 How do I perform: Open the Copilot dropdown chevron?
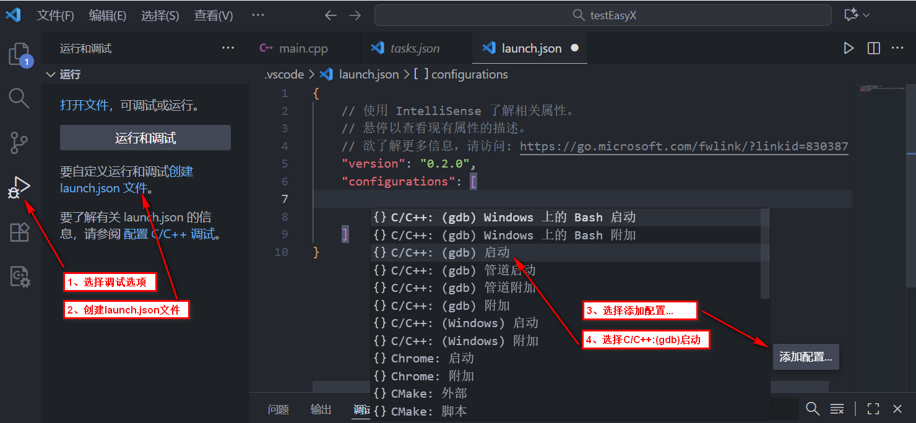866,15
